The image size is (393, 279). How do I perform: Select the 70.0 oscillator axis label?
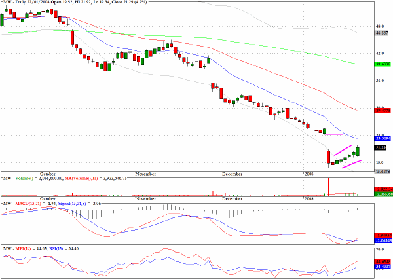pyautogui.click(x=379, y=250)
